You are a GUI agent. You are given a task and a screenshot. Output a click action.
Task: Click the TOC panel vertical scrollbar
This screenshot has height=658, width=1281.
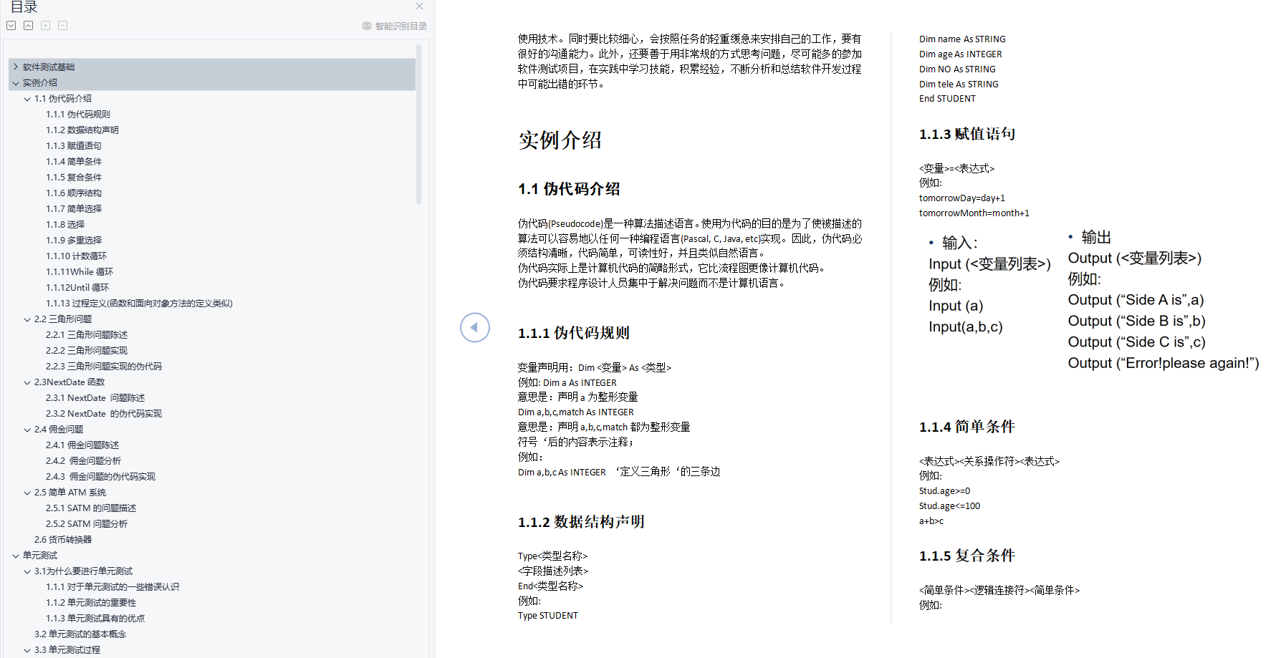[418, 122]
